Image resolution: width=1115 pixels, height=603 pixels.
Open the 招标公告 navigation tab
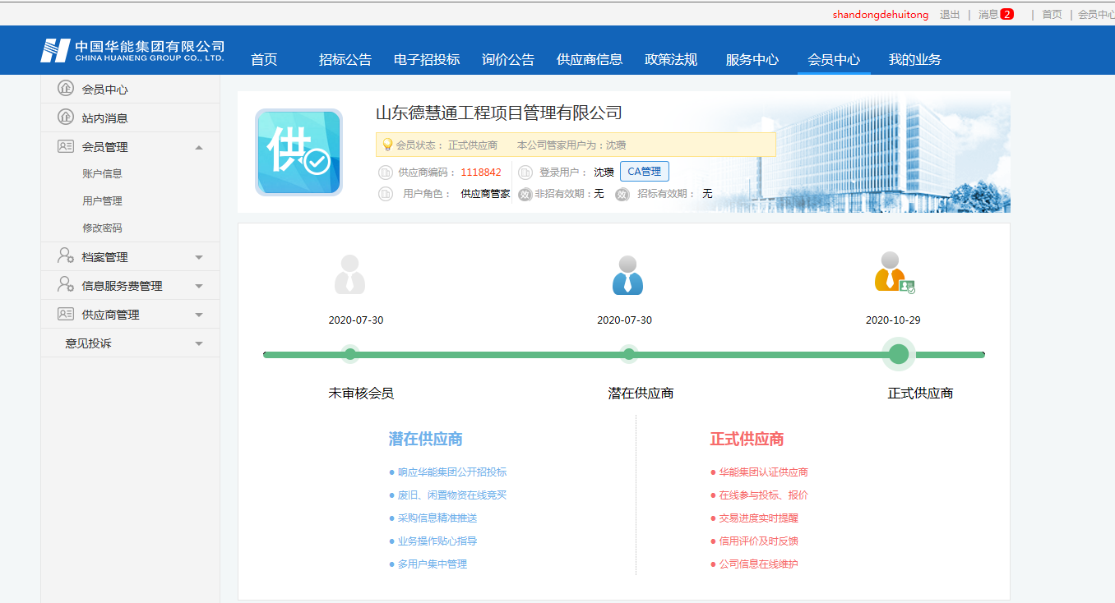tap(345, 59)
